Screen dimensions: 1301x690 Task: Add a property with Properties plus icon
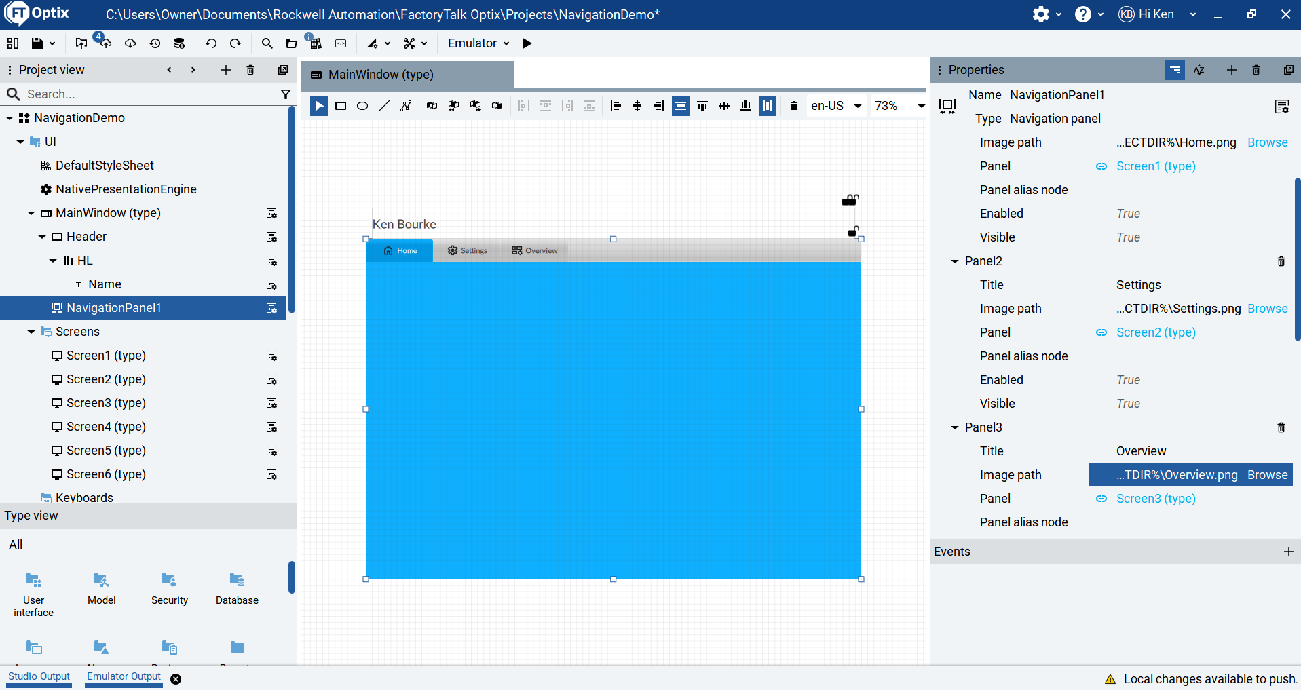click(1231, 70)
